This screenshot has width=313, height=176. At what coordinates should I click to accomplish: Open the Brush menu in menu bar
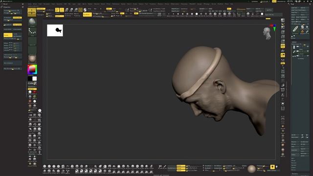coord(35,4)
